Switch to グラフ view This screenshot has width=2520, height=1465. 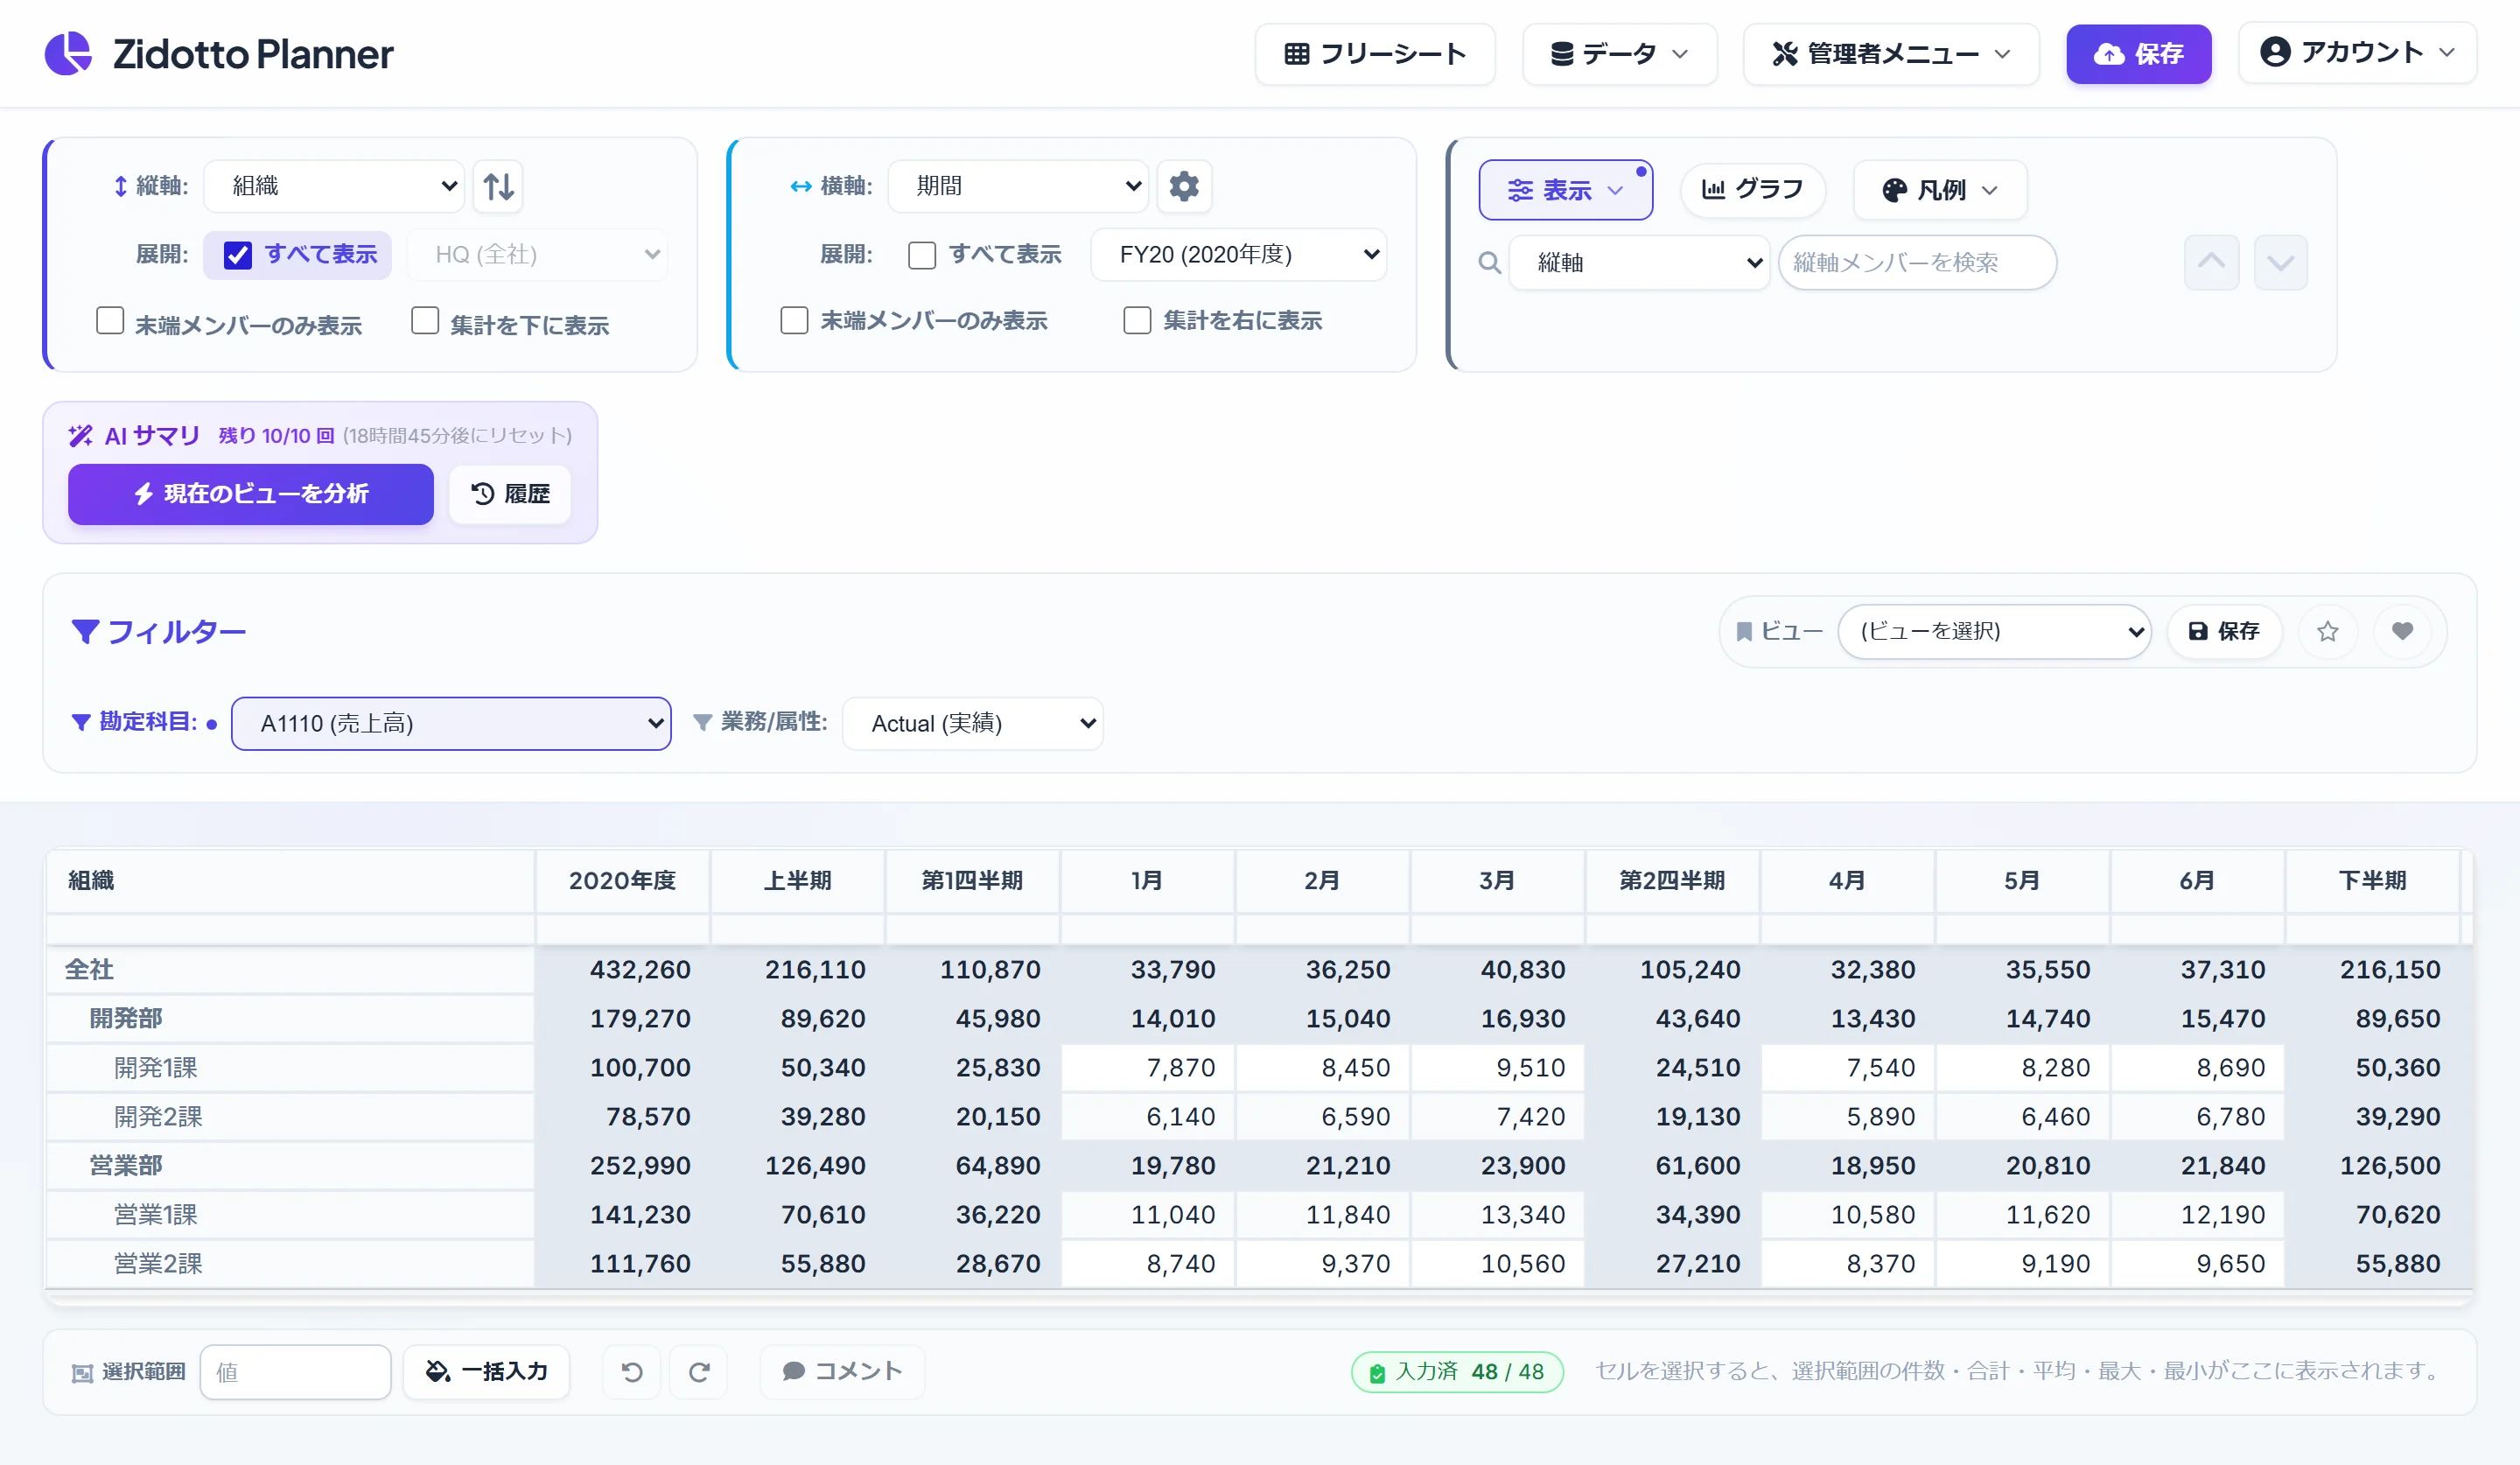1753,189
